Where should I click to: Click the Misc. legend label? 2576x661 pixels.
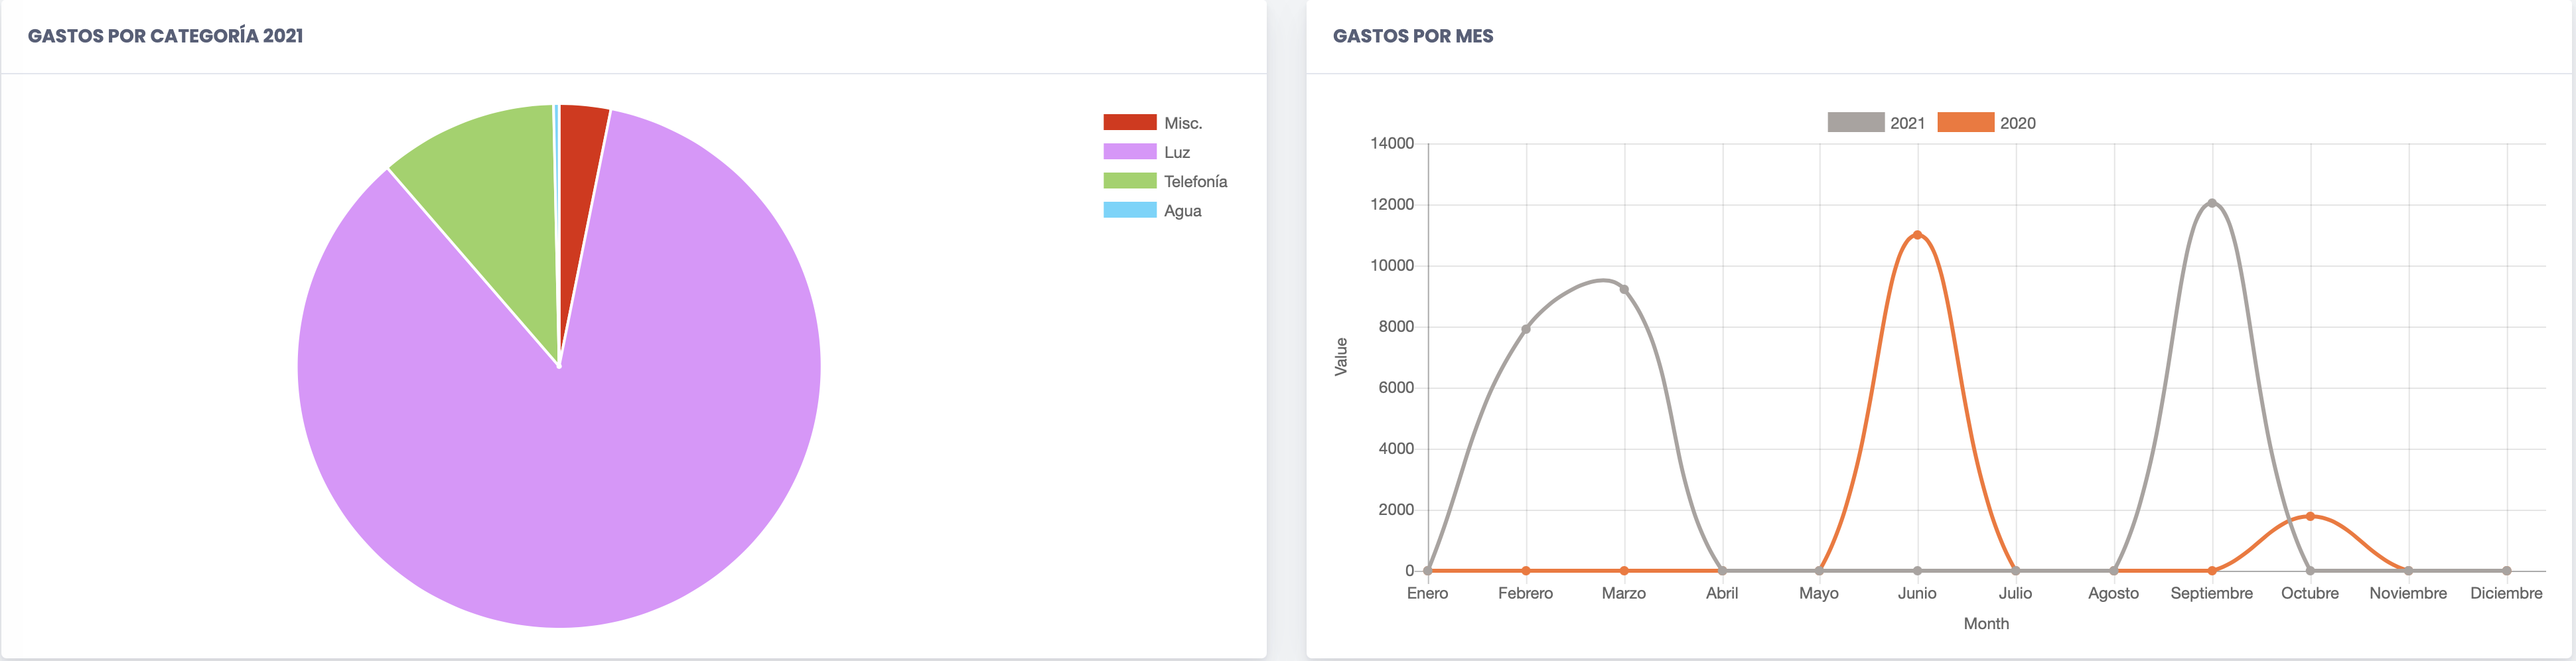click(x=1183, y=123)
